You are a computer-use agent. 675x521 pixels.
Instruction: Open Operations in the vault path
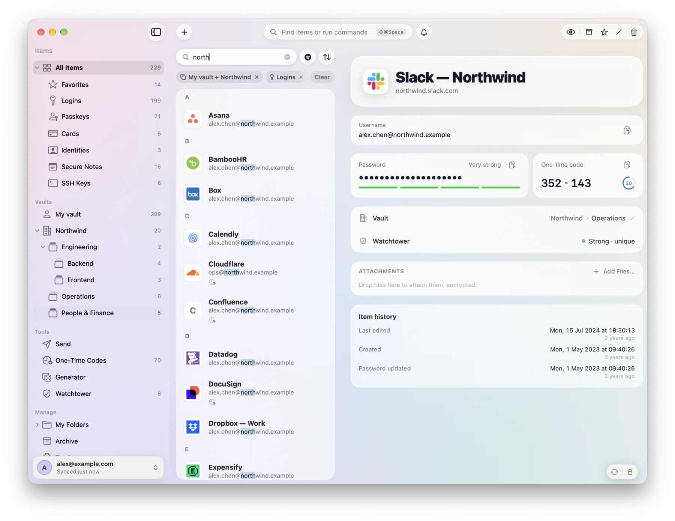point(608,218)
